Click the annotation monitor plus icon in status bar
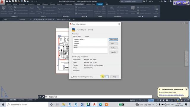Image resolution: width=190 pixels, height=107 pixels. [x=172, y=100]
